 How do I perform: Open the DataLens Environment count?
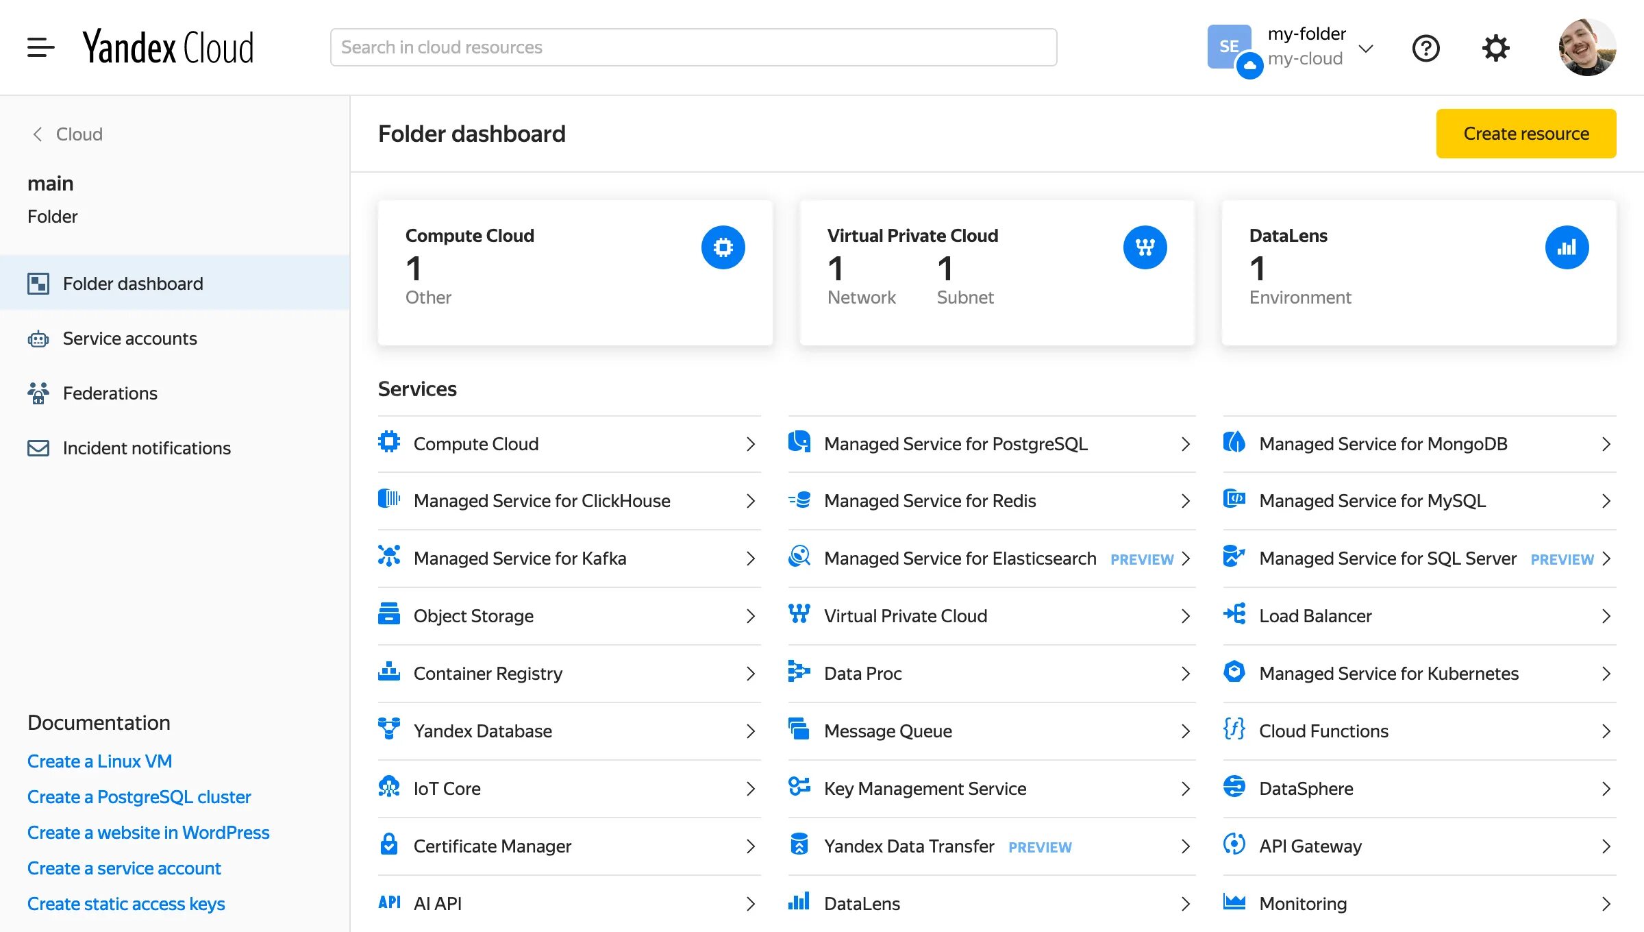pyautogui.click(x=1258, y=268)
